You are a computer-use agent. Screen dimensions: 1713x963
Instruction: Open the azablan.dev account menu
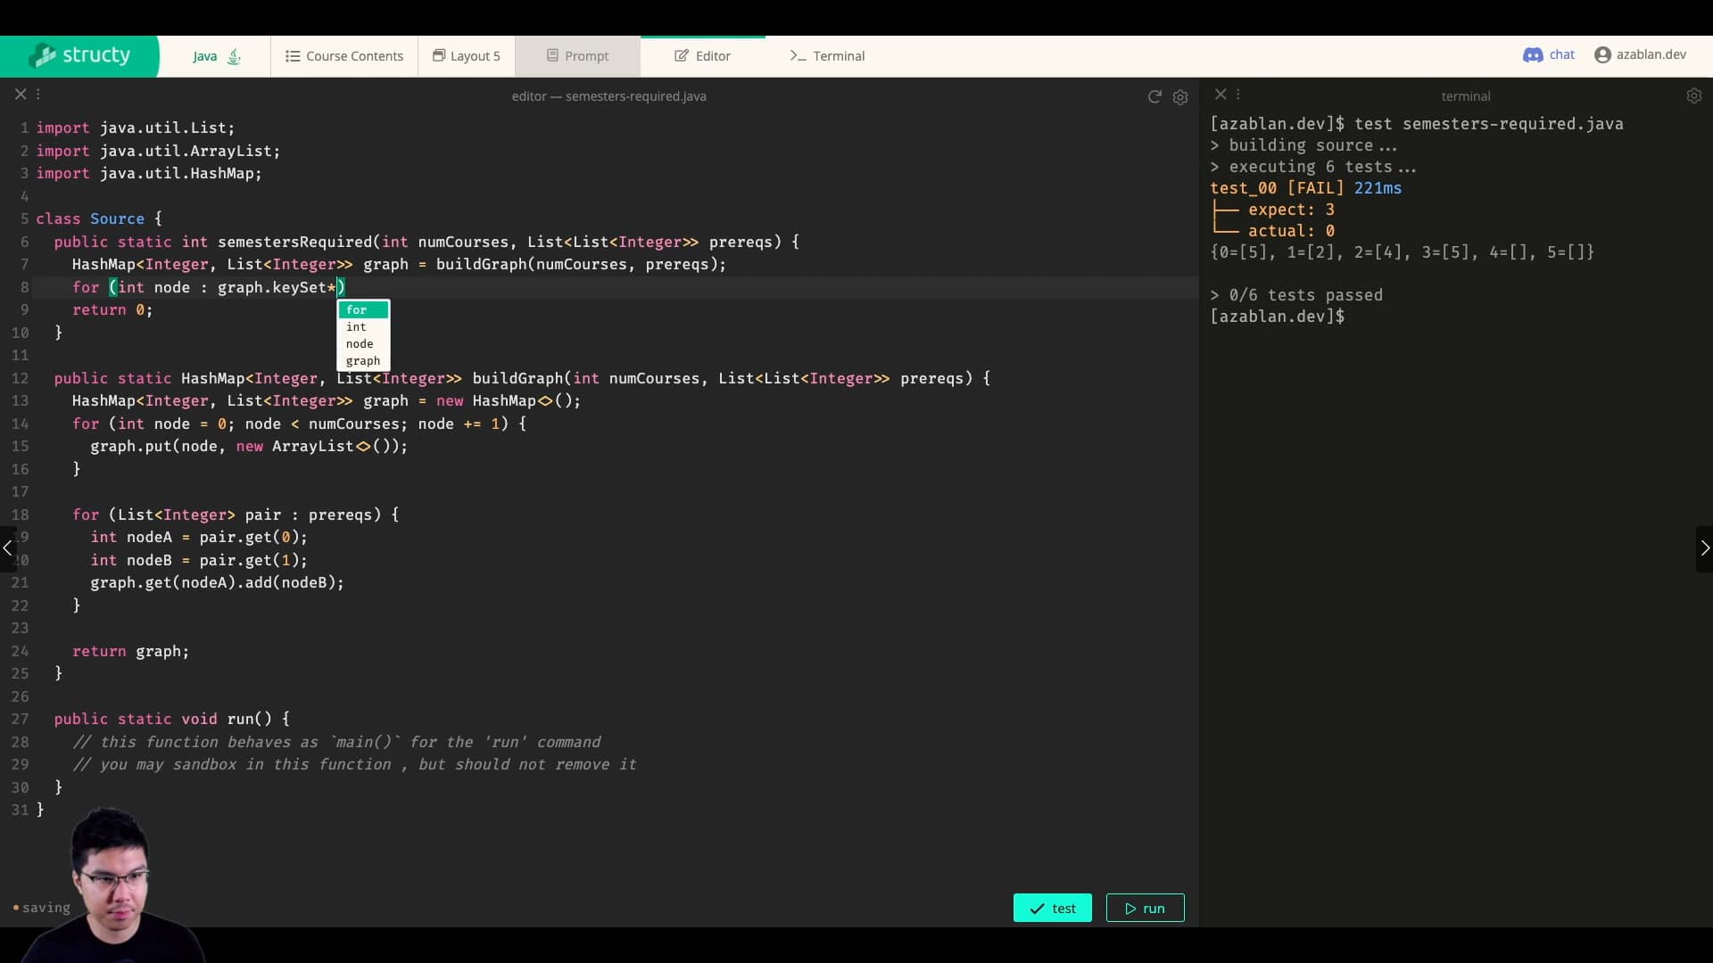pyautogui.click(x=1642, y=54)
